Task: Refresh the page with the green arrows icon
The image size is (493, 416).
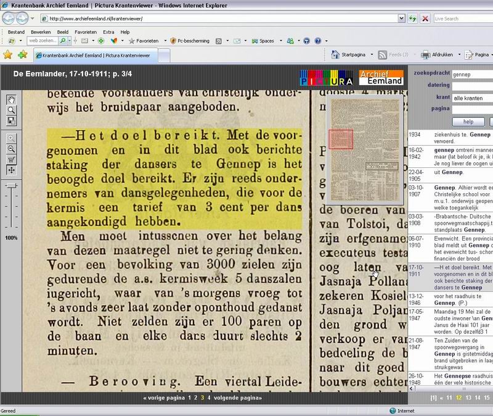Action: coord(412,19)
